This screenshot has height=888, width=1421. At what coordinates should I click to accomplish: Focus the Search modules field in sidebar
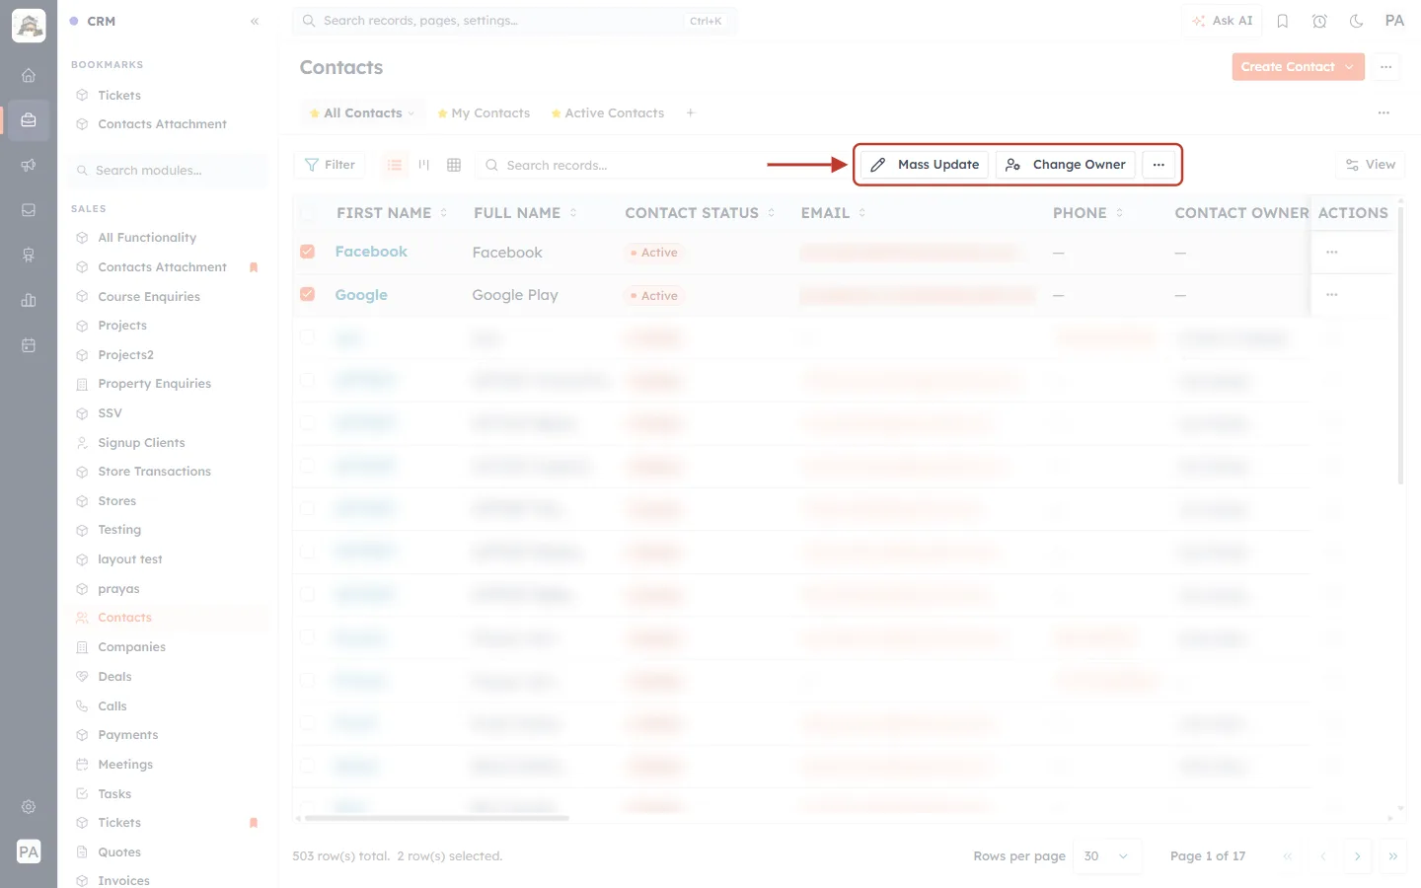click(x=169, y=171)
